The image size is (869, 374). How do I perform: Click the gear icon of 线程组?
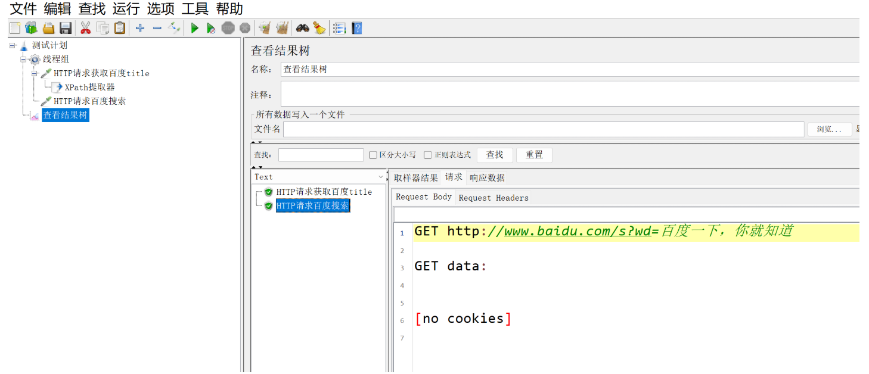(35, 59)
